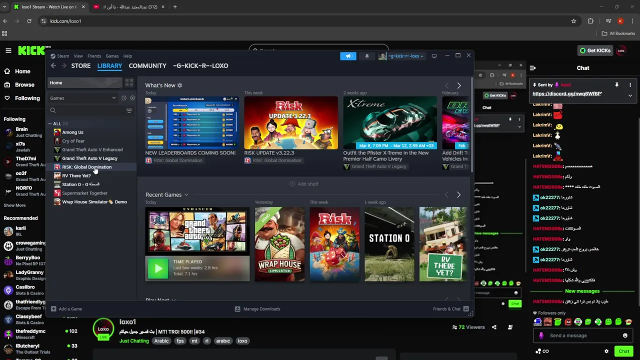Open What's New settings gear
The height and width of the screenshot is (360, 640).
tap(180, 85)
